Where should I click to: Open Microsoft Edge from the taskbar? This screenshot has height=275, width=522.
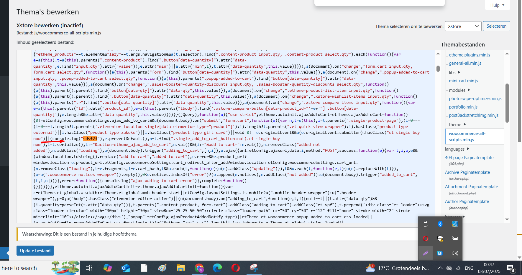217,268
